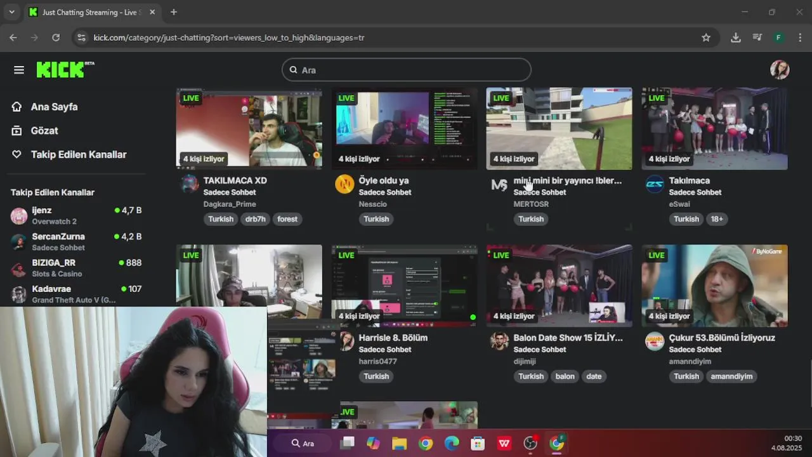Screen dimensions: 812x457
Task: Open the Kick user profile avatar
Action: (780, 69)
